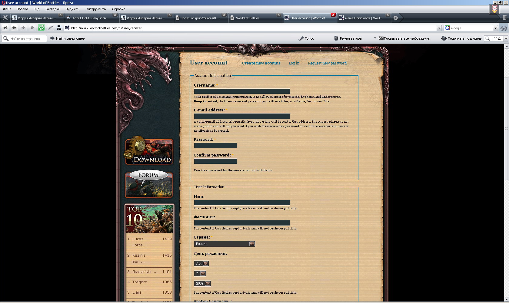Switch to the Game Downloads tab
The height and width of the screenshot is (303, 509).
coord(364,18)
